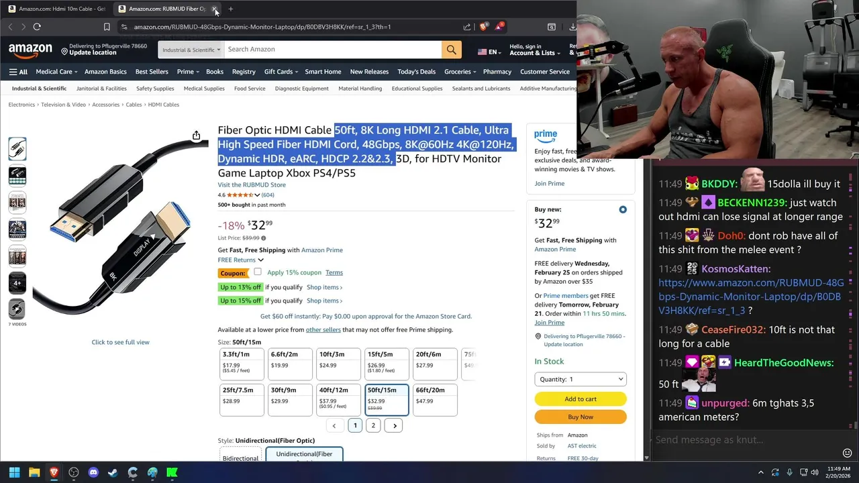Go to Today's Deals
859x483 pixels.
coord(416,72)
